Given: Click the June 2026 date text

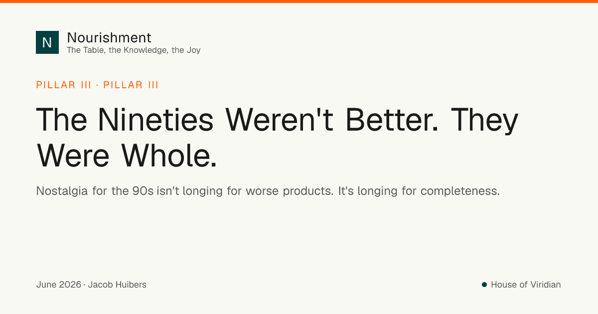Looking at the screenshot, I should 58,285.
